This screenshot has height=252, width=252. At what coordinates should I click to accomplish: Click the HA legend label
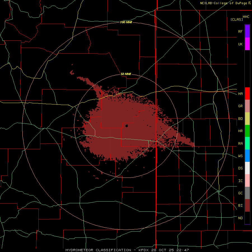click(240, 94)
